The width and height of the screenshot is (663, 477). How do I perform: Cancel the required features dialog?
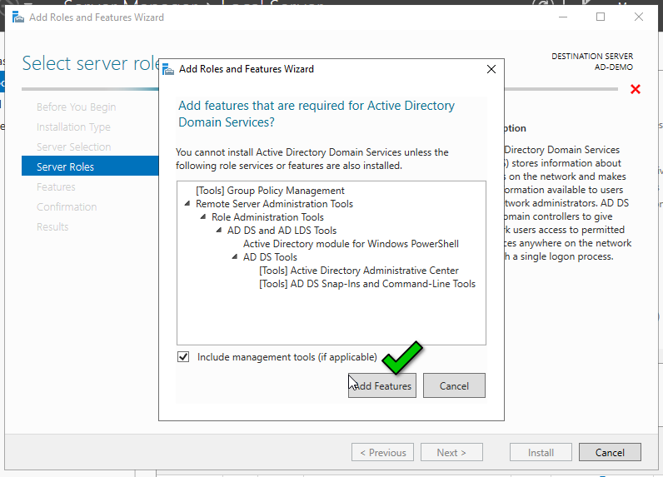pos(454,386)
